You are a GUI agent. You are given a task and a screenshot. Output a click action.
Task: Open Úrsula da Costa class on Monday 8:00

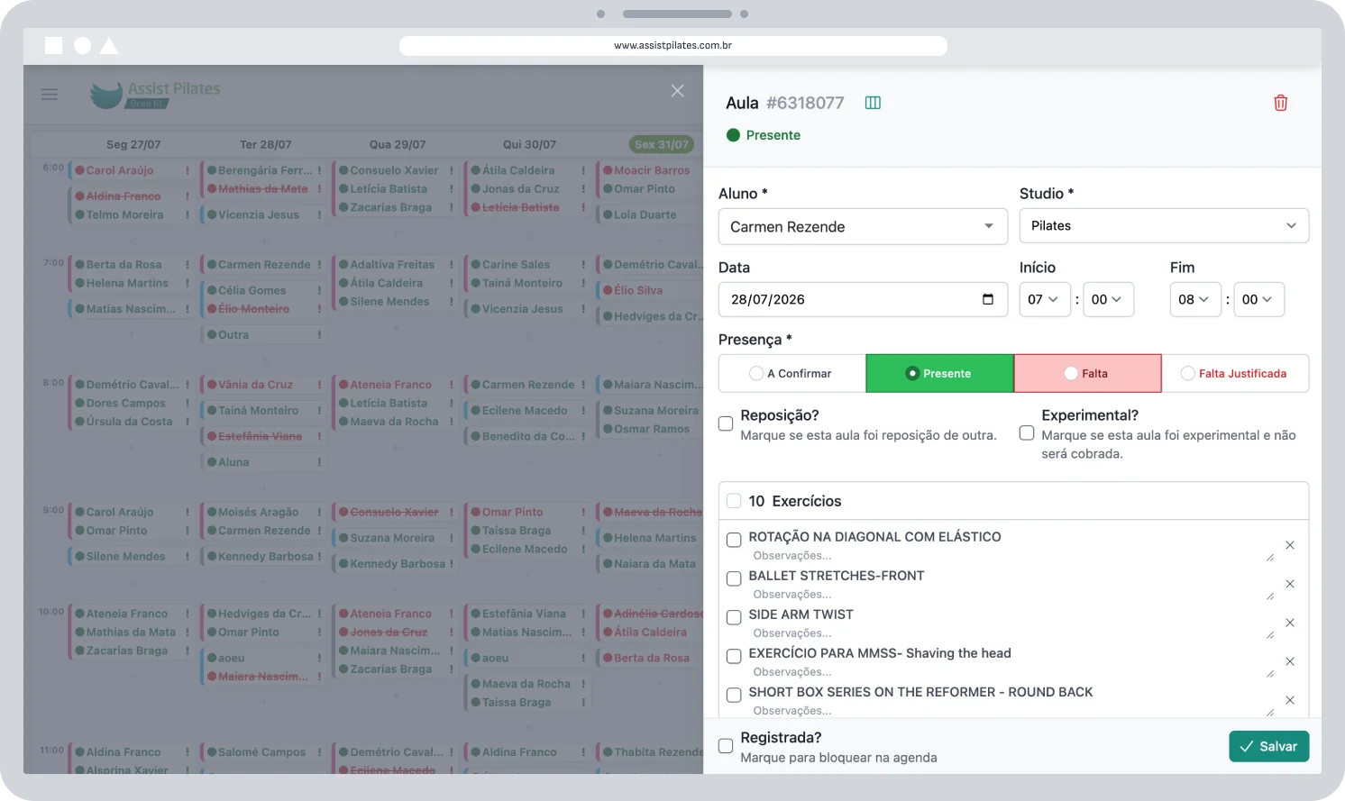(129, 422)
